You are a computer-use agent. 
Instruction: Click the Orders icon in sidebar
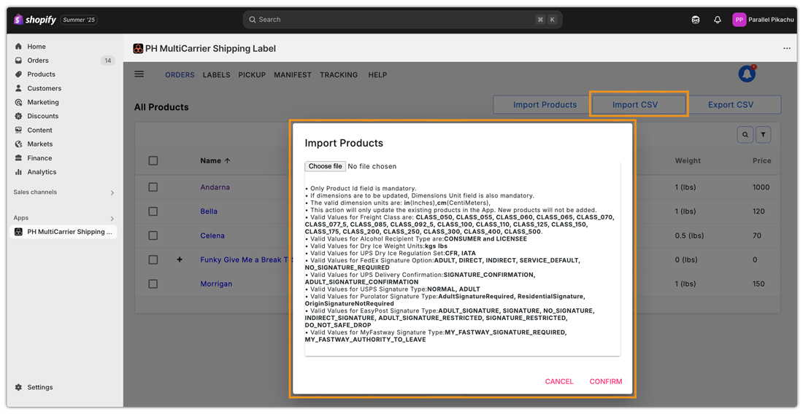point(18,60)
